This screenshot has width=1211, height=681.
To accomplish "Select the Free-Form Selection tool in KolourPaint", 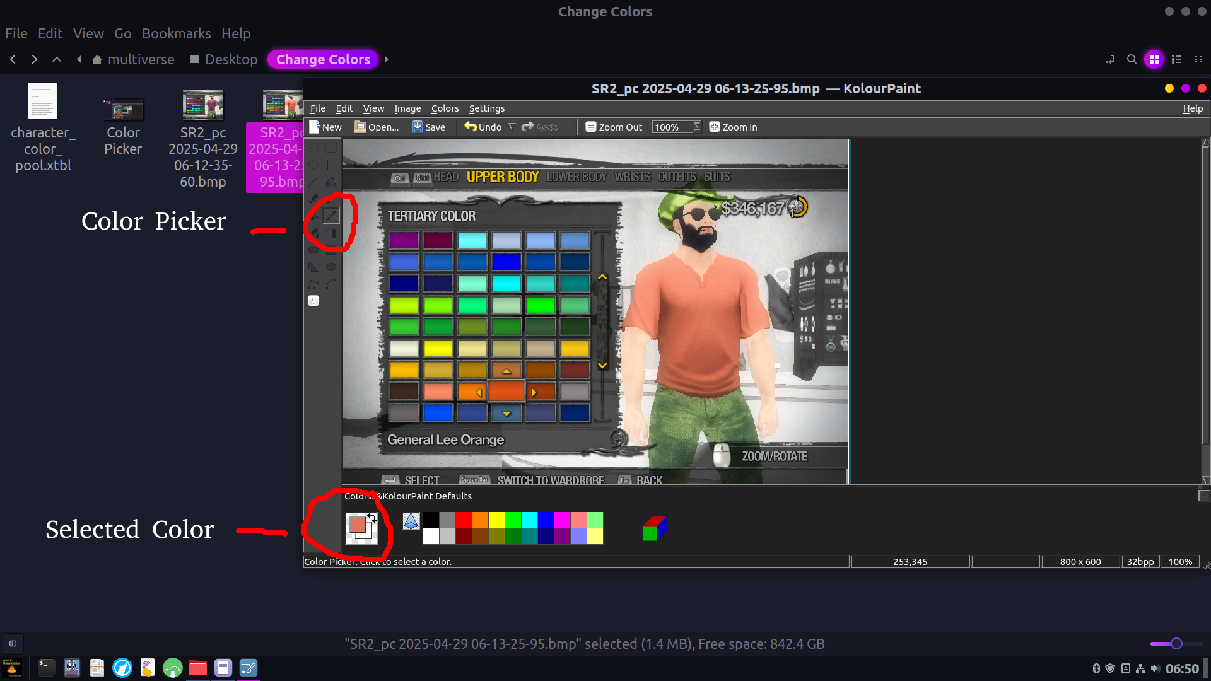I will (x=313, y=148).
